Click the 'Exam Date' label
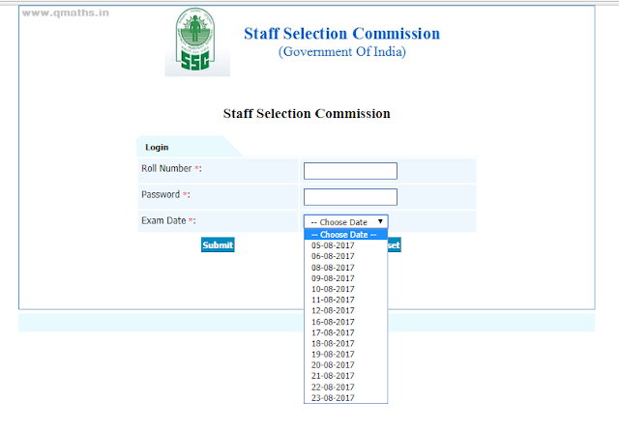Screen dimensions: 619x430 pos(163,220)
